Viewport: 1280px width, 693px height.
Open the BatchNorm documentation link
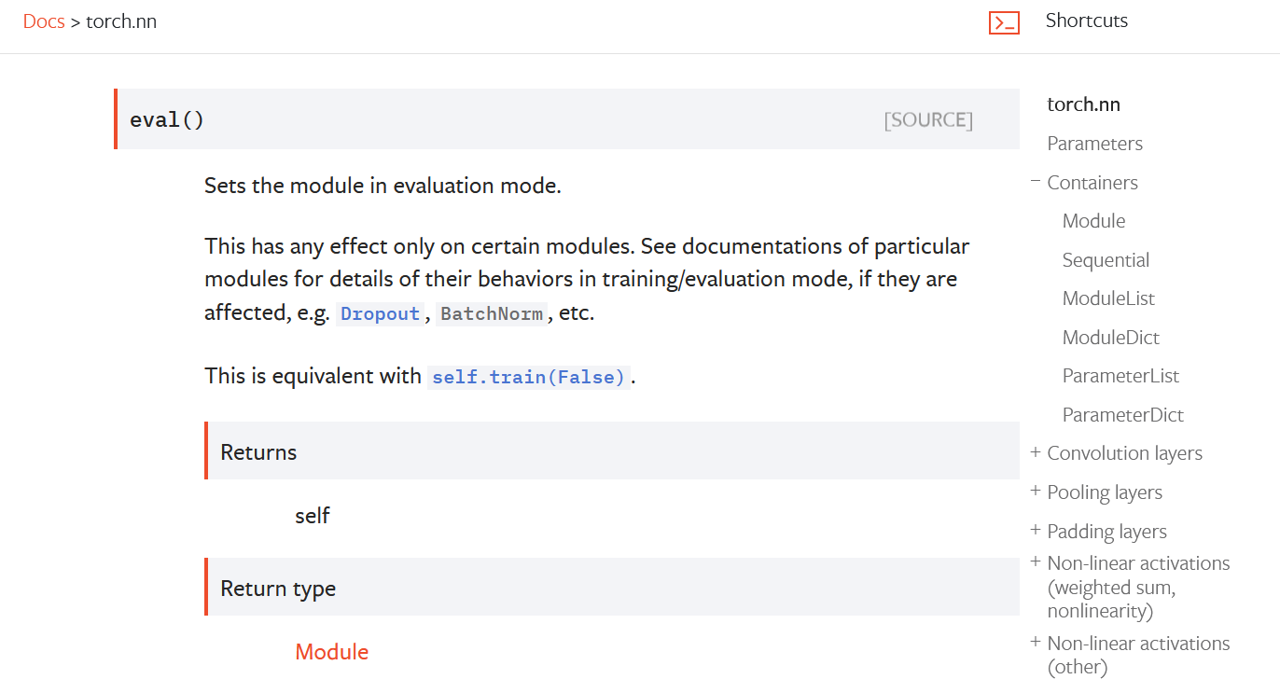(x=492, y=313)
